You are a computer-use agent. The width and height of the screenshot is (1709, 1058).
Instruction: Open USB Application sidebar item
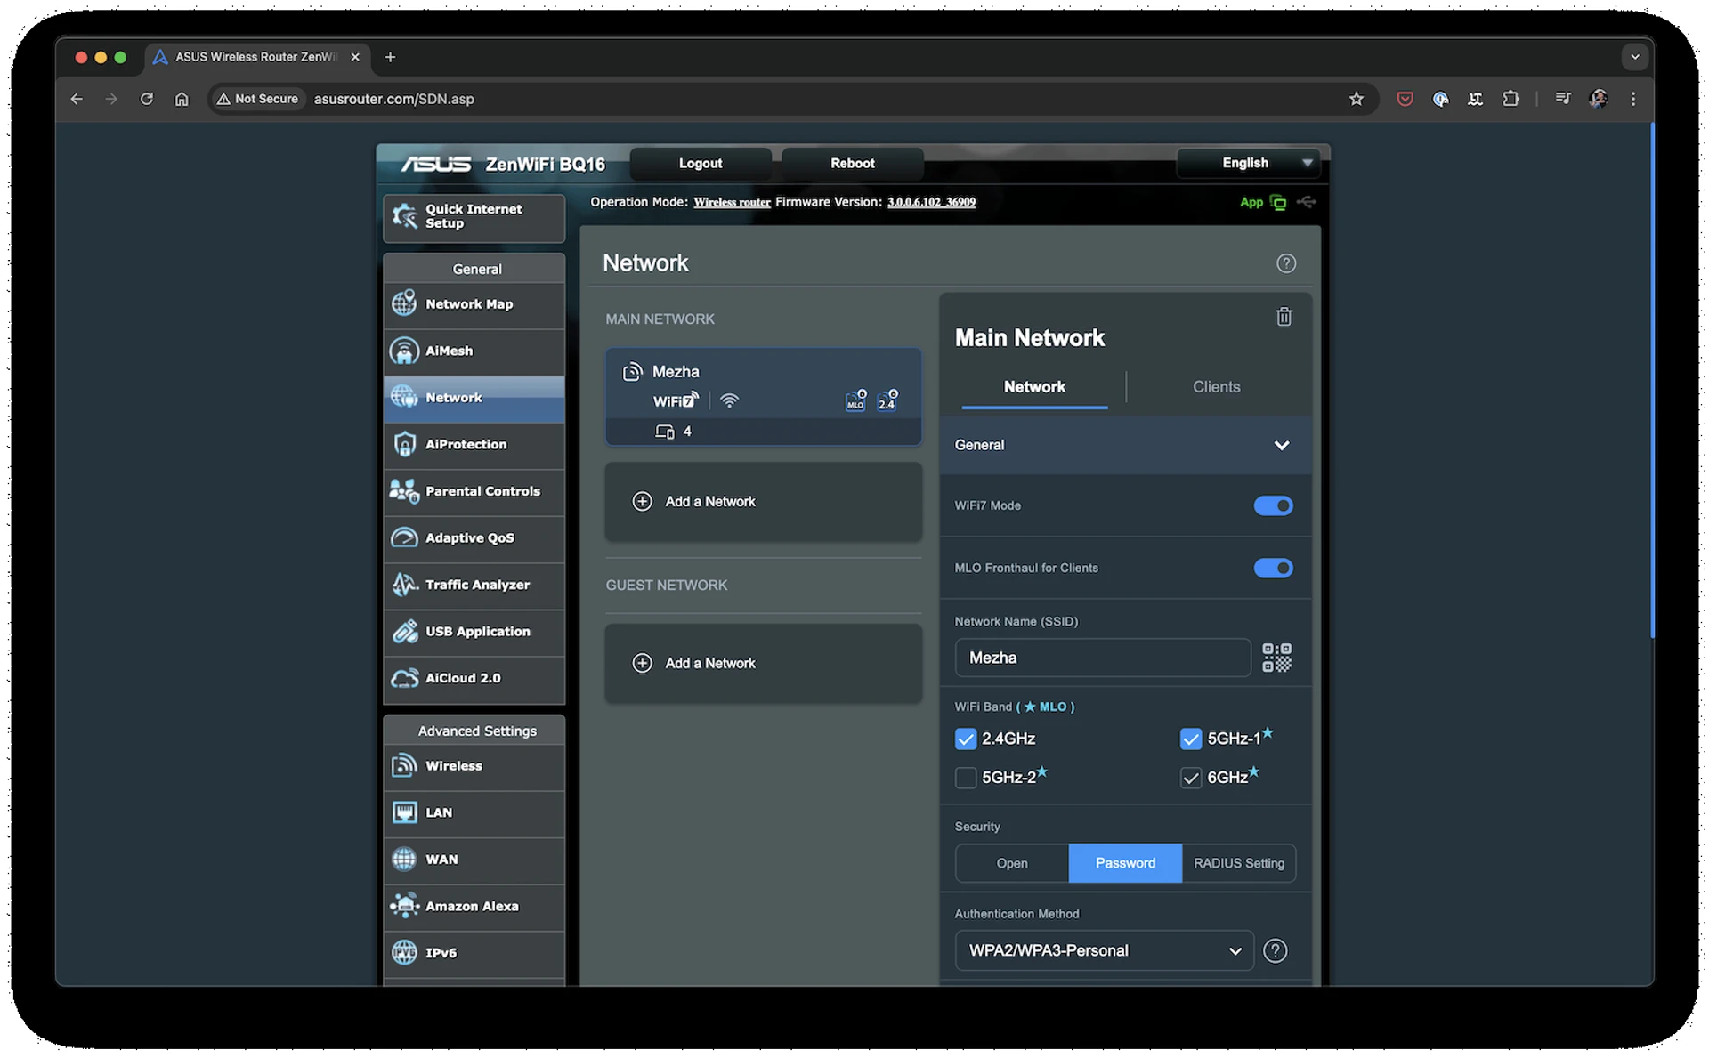(x=474, y=632)
